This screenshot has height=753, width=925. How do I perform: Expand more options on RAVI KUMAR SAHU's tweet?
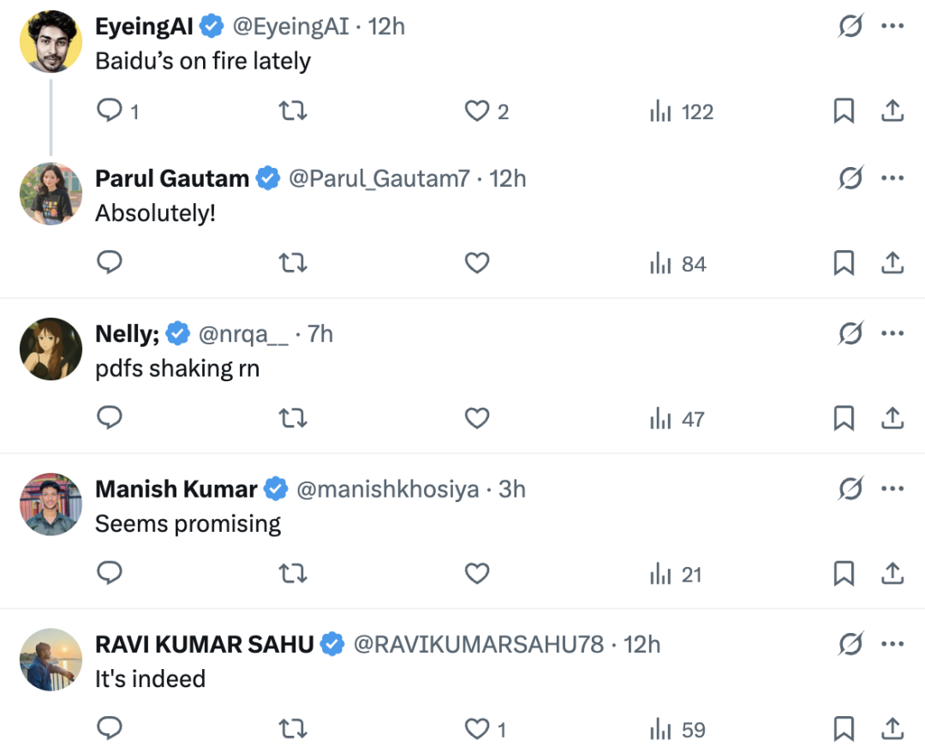[892, 644]
